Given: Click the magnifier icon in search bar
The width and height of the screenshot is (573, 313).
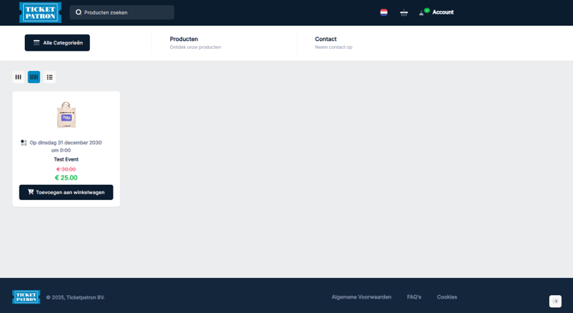Looking at the screenshot, I should pos(78,13).
